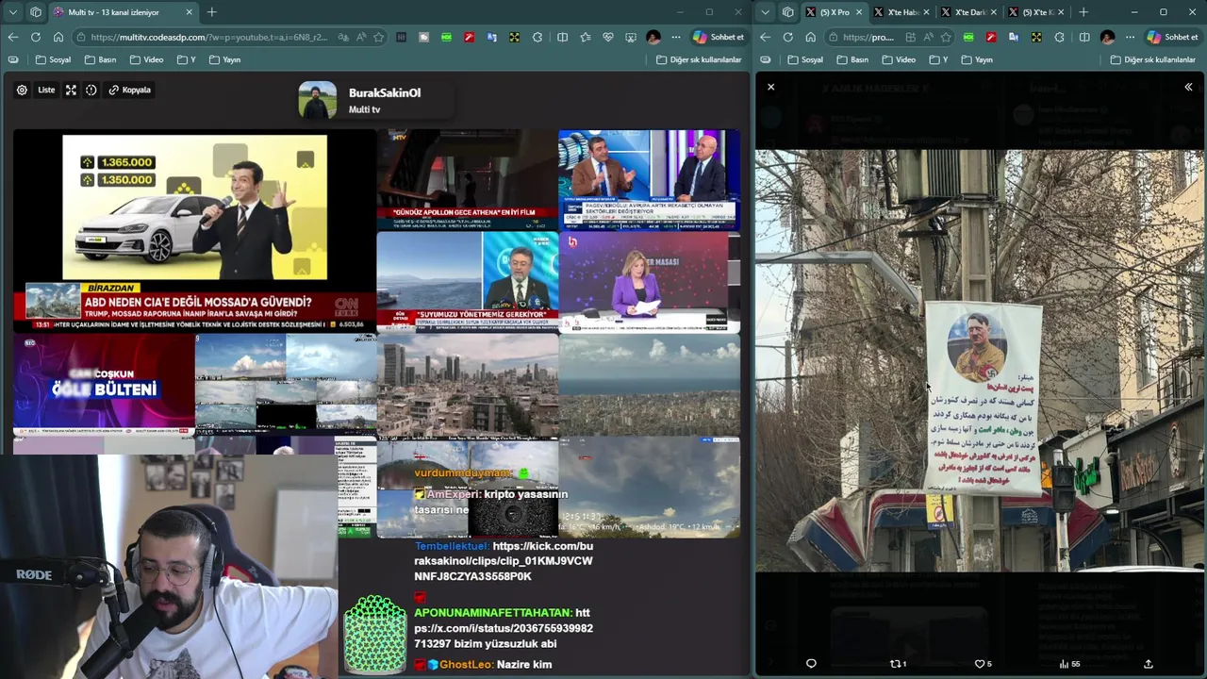Viewport: 1207px width, 679px height.
Task: Go back in the Multi tv browser window
Action: 13,37
